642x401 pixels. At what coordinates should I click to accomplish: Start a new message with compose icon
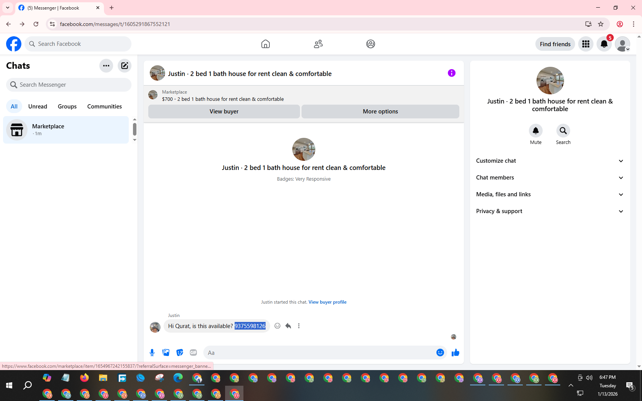tap(125, 66)
